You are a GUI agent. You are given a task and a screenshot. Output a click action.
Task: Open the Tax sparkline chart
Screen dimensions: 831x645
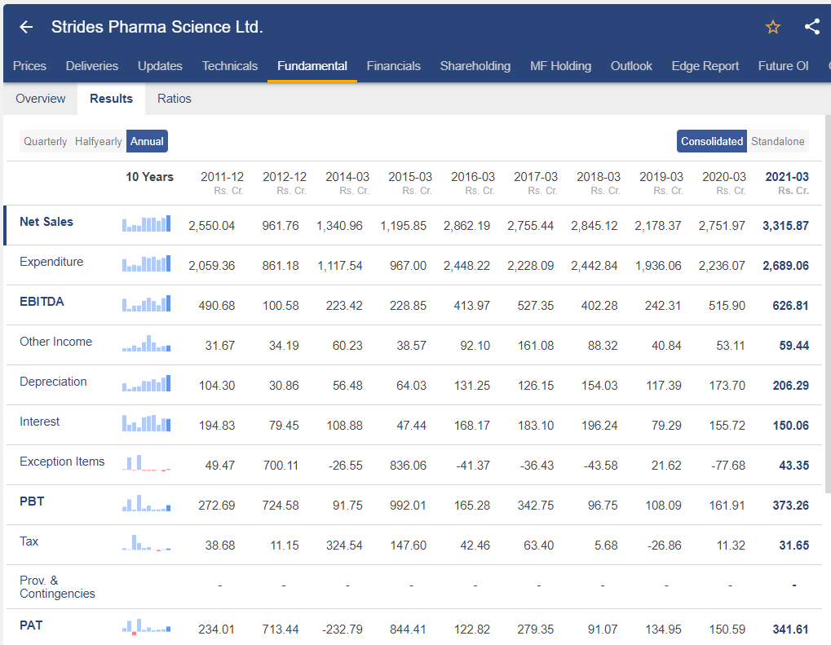tap(146, 543)
